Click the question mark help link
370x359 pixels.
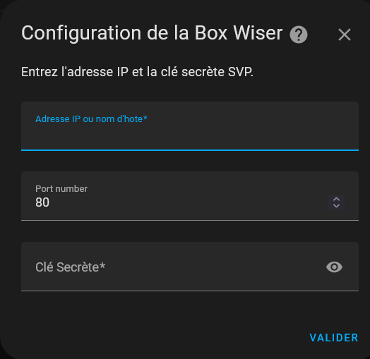coord(299,35)
